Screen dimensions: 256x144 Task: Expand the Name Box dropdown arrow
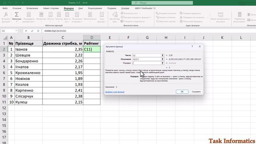16,31
